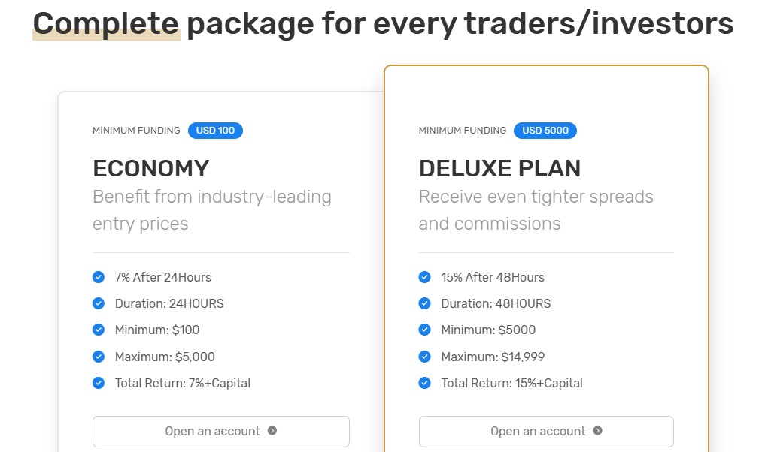Click checkmark icon beside 7% After 24Hours
Screen dimensions: 768x452
[x=99, y=277]
